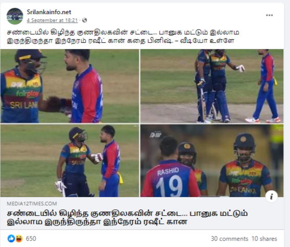Image resolution: width=290 pixels, height=247 pixels.
Task: Click the Tamil post caption text
Action: click(x=123, y=36)
